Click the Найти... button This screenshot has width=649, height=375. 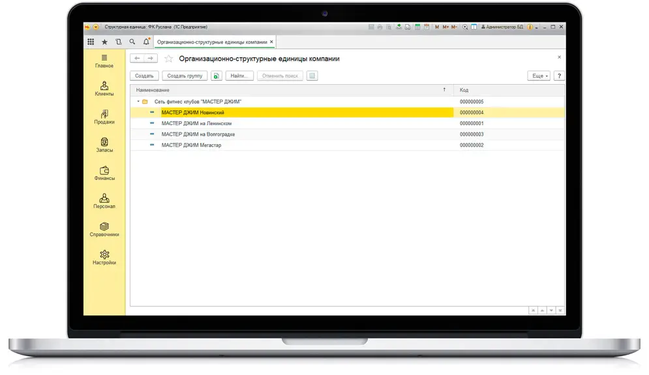[239, 76]
